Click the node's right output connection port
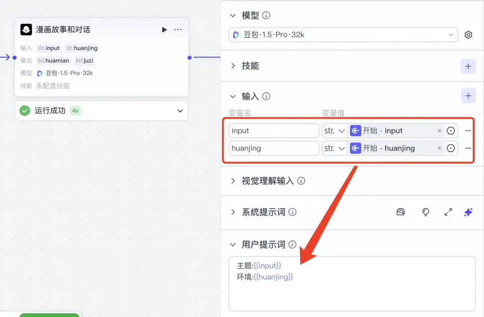 coord(190,58)
